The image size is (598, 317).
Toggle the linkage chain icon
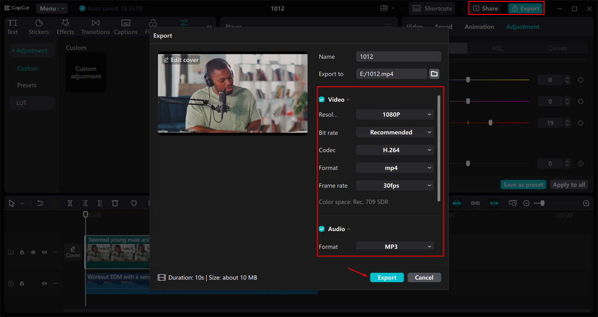[475, 203]
